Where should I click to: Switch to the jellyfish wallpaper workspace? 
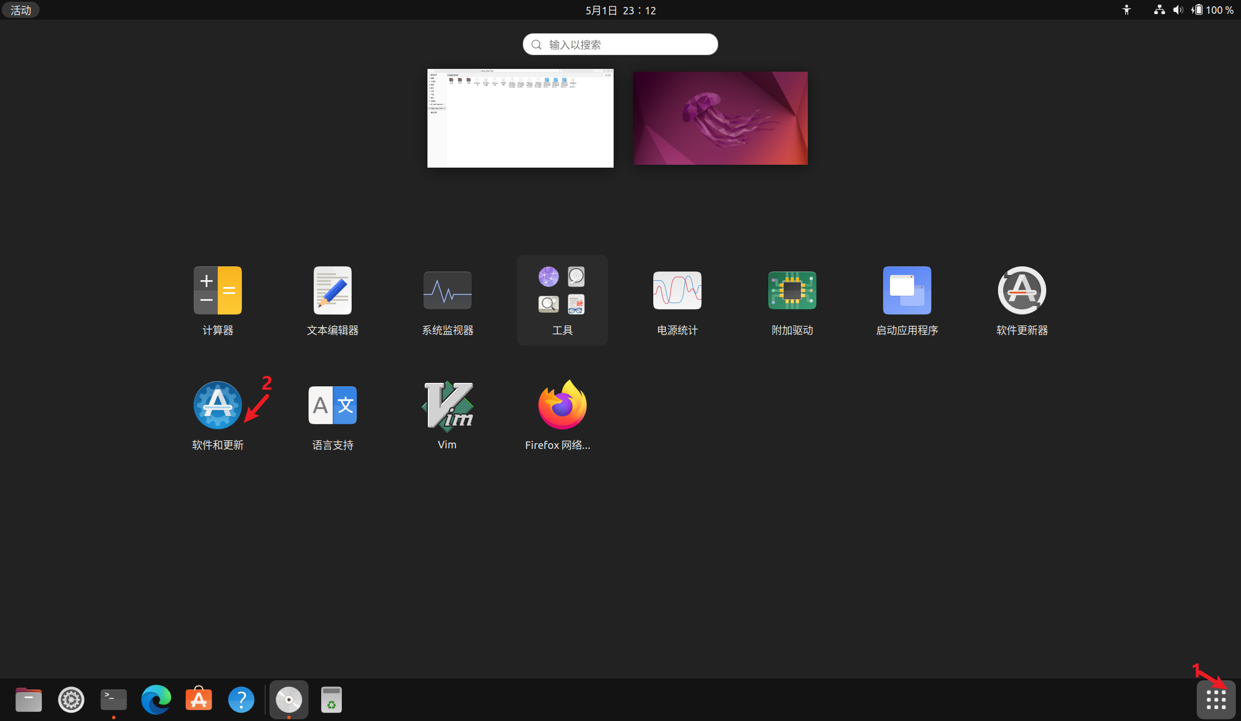720,118
